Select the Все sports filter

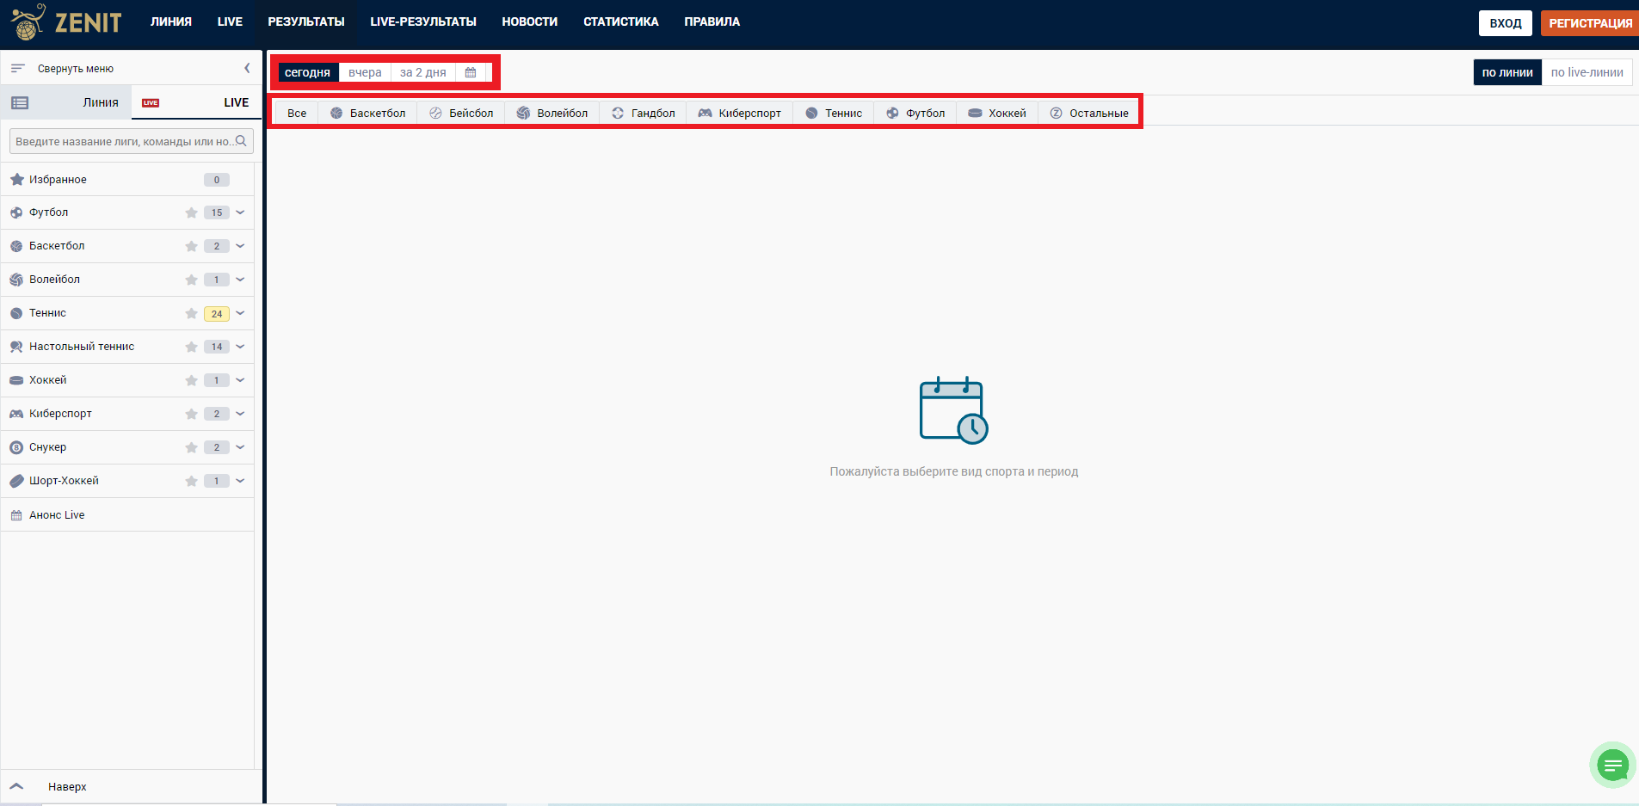(297, 113)
